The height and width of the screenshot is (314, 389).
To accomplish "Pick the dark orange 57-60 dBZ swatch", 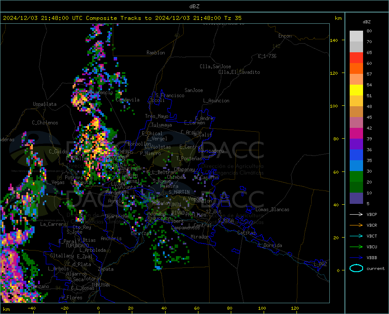I will coord(356,69).
